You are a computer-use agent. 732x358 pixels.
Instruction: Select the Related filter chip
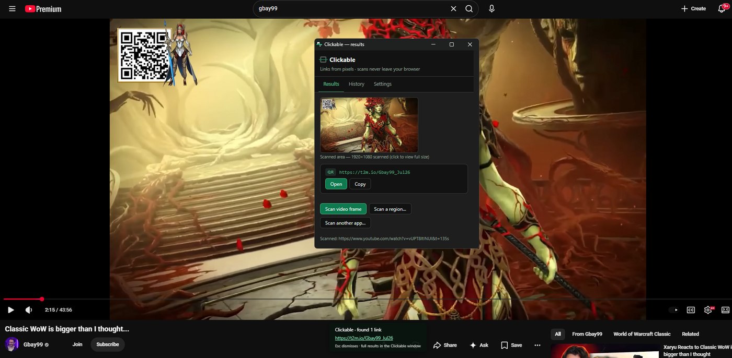coord(690,334)
